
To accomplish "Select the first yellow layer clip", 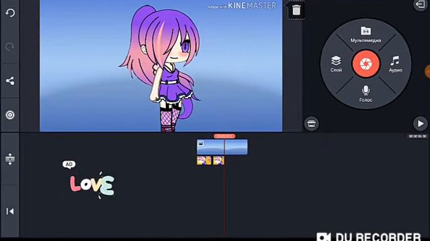I will pyautogui.click(x=204, y=161).
